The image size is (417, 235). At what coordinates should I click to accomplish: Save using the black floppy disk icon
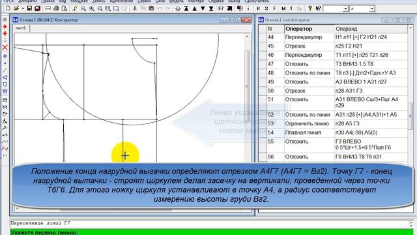(29, 8)
